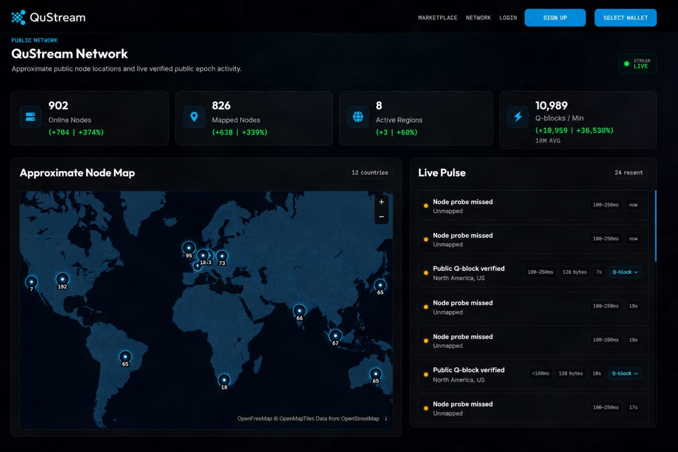Click the <100ms latency tag
This screenshot has width=678, height=452.
point(540,373)
